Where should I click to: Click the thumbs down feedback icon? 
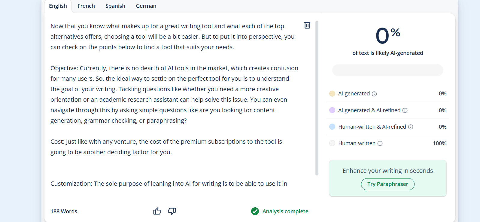click(172, 211)
